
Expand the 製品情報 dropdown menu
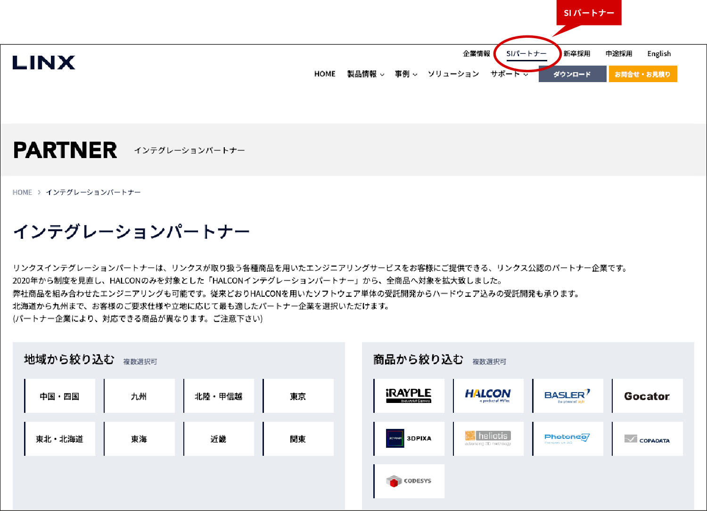[x=366, y=74]
